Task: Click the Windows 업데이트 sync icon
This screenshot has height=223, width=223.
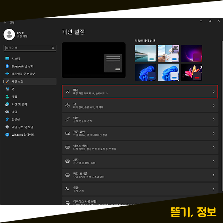Action: point(7,135)
